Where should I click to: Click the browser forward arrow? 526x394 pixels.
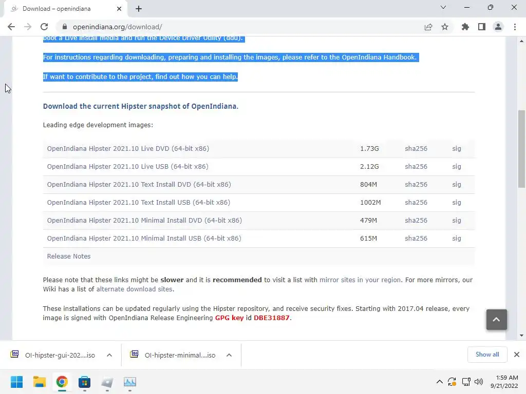click(x=28, y=27)
